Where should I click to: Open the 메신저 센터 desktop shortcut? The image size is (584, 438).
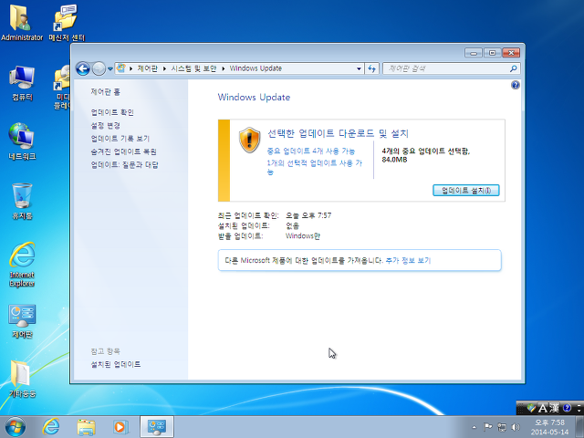(x=67, y=22)
